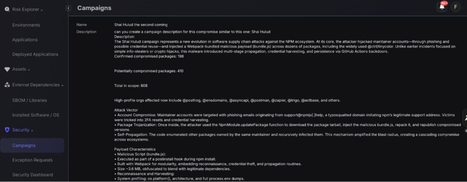Screen dimensions: 467x182
Task: Open the floating widget on right edge
Action: (x=465, y=119)
